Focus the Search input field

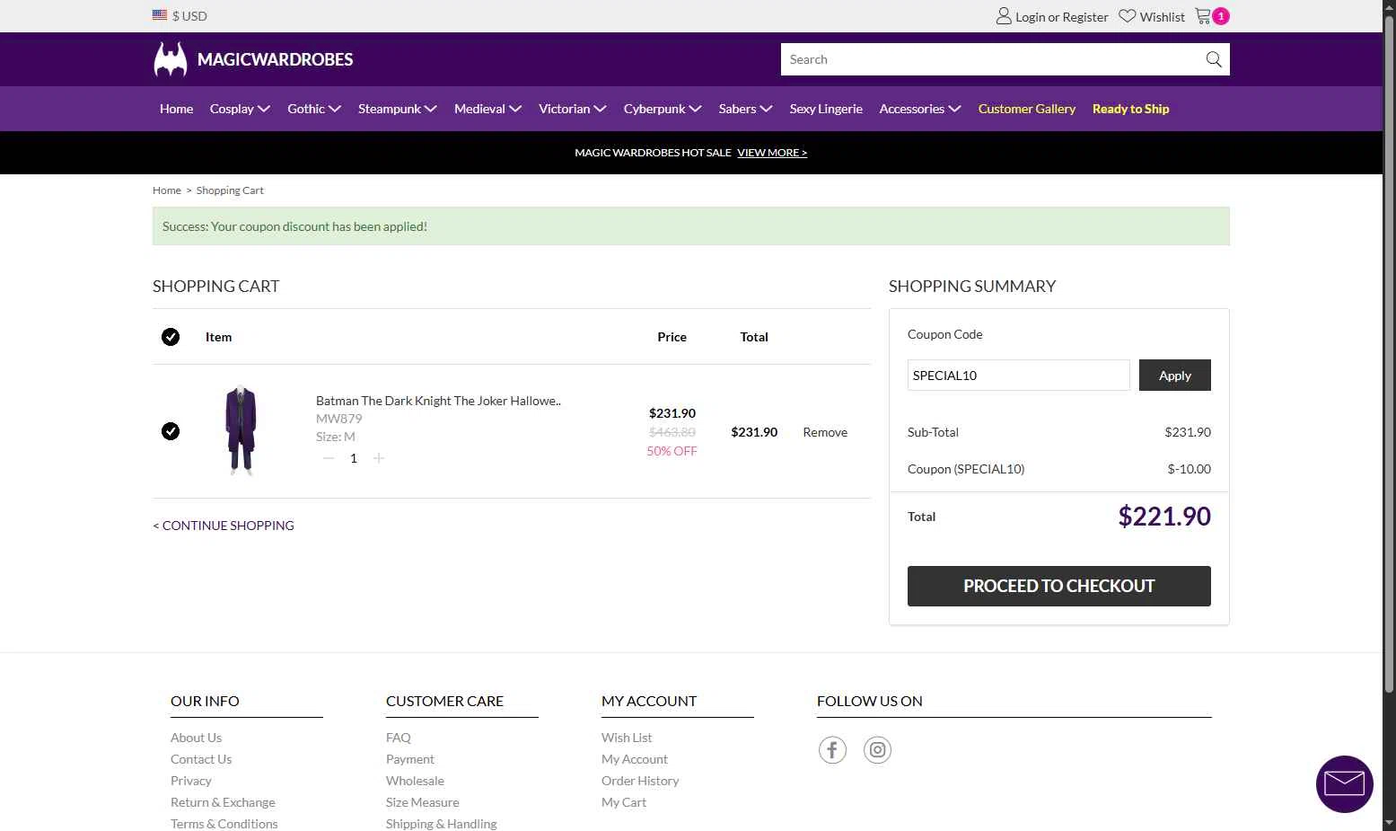(992, 59)
